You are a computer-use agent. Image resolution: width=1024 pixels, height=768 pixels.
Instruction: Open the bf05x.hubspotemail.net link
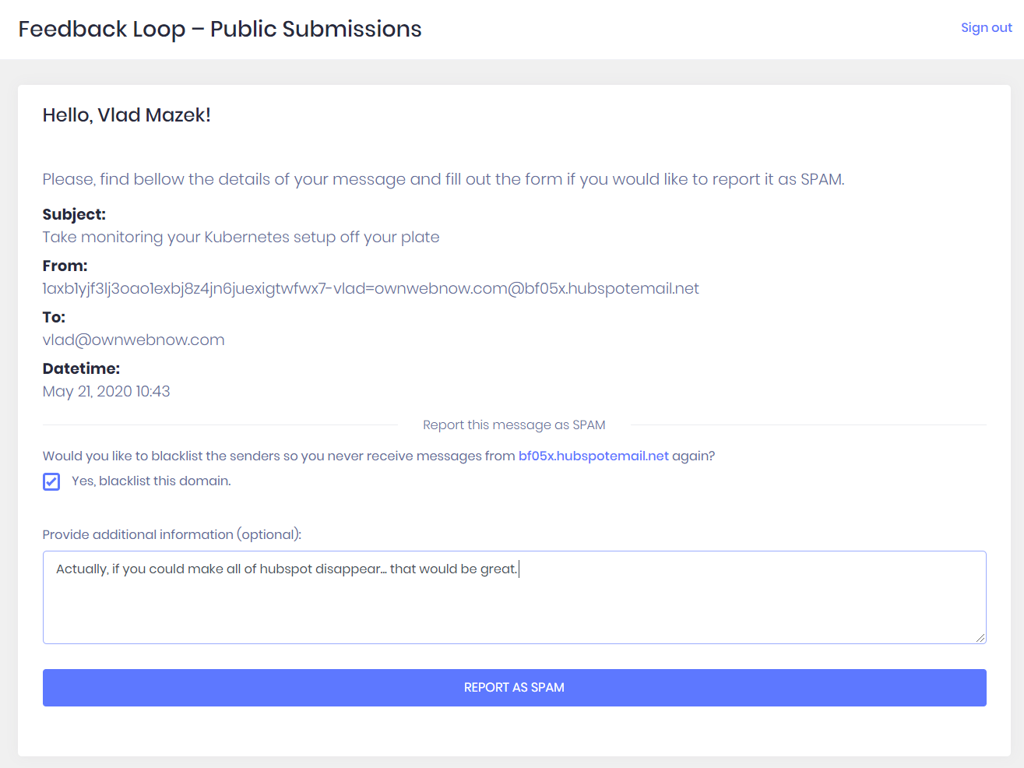593,456
